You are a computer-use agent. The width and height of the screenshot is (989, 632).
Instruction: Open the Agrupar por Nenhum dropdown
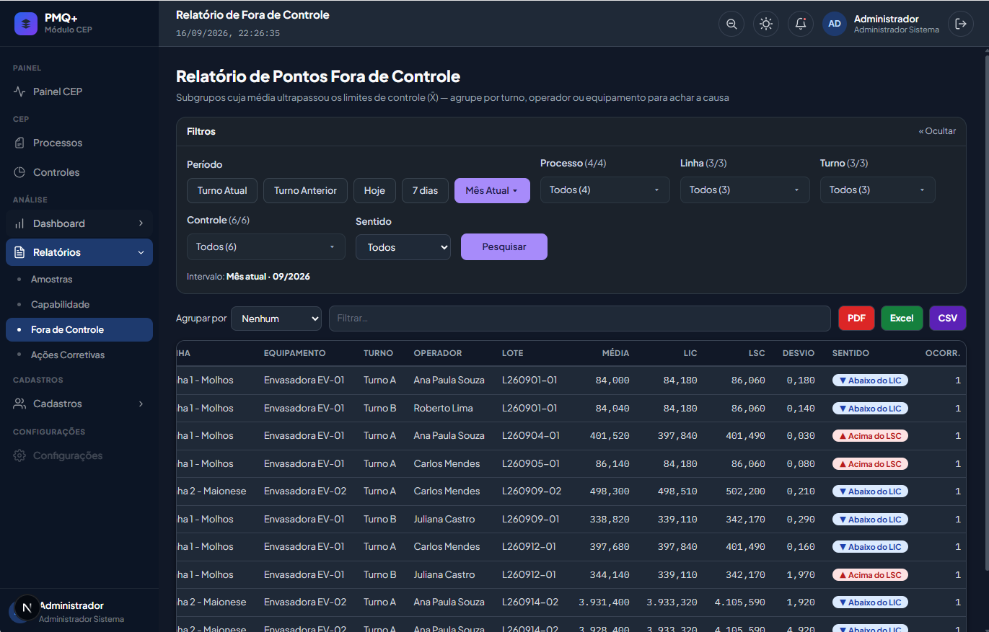coord(276,319)
